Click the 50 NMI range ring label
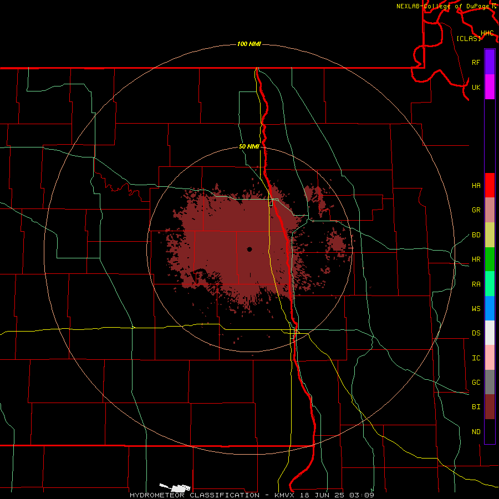The image size is (499, 499). 249,147
